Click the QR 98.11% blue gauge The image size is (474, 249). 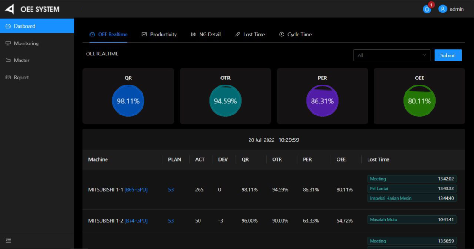[x=128, y=101]
